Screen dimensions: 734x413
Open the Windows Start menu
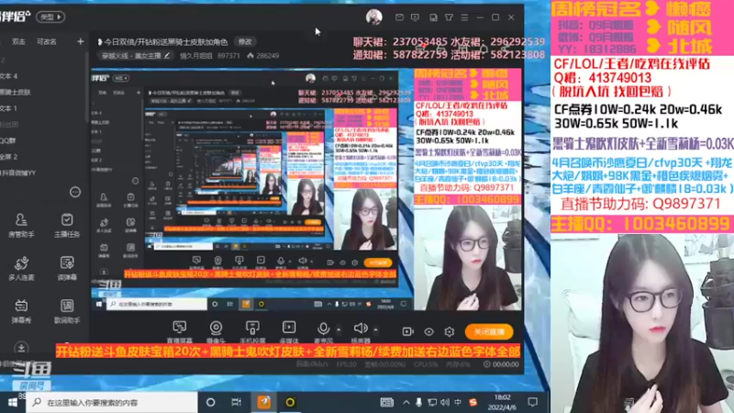click(x=13, y=402)
